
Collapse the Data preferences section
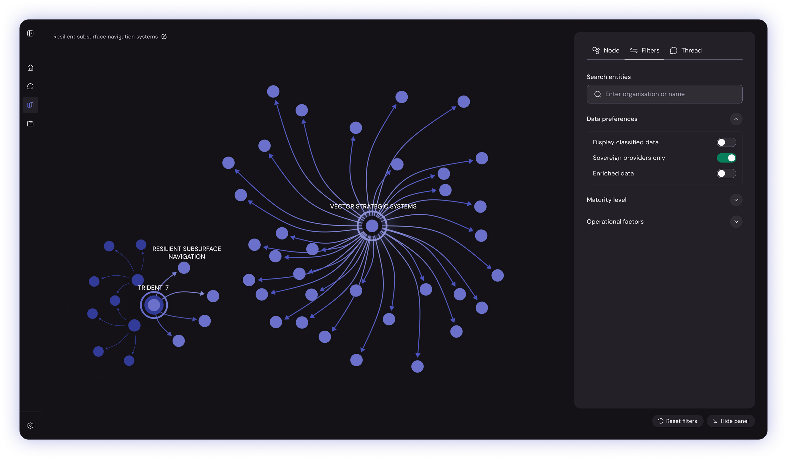coord(736,119)
